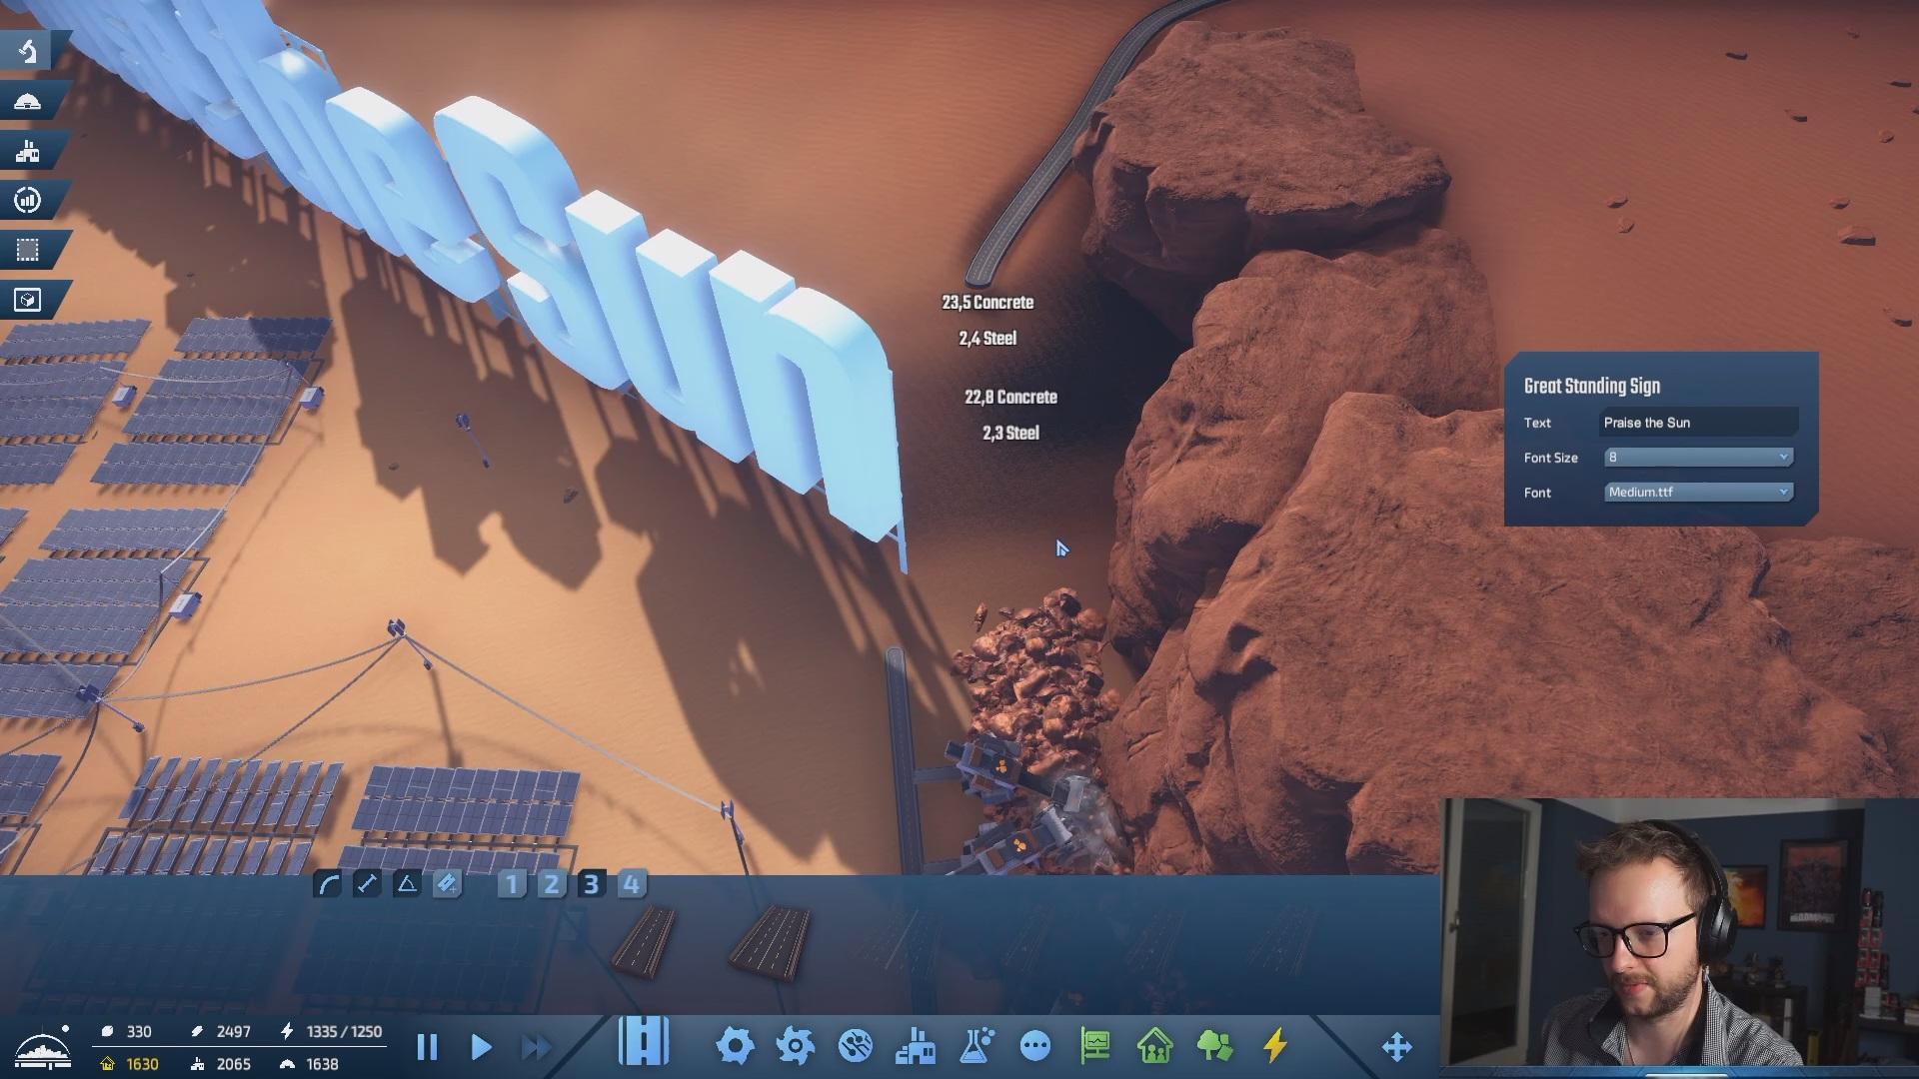Switch to road tier tab 4
This screenshot has height=1079, width=1919.
pos(631,884)
